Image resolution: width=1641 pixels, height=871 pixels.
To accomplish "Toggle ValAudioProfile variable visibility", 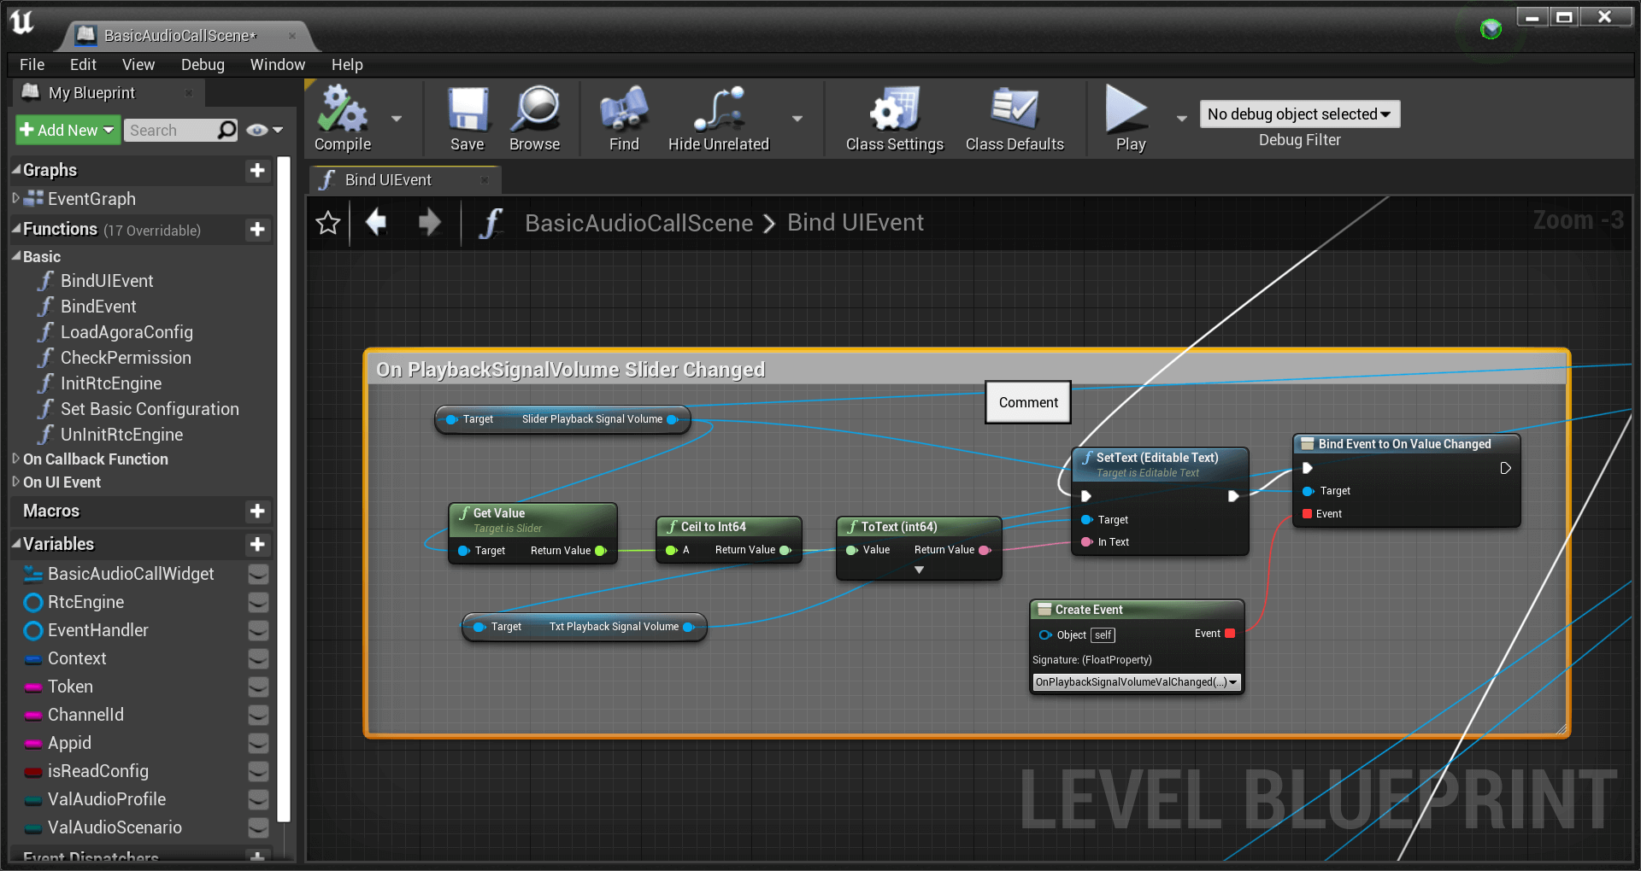I will point(258,800).
